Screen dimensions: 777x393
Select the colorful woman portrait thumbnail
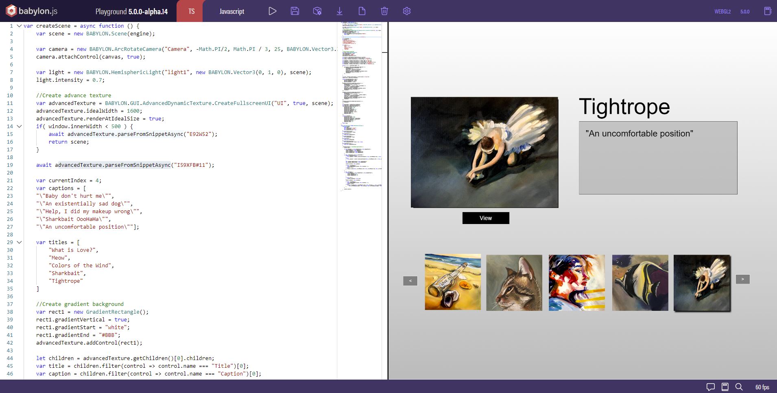577,283
